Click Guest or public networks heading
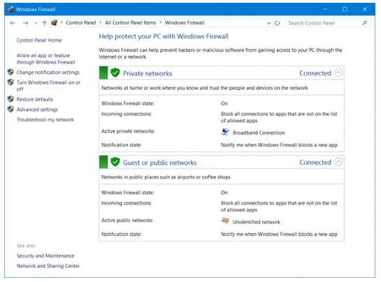 (159, 163)
